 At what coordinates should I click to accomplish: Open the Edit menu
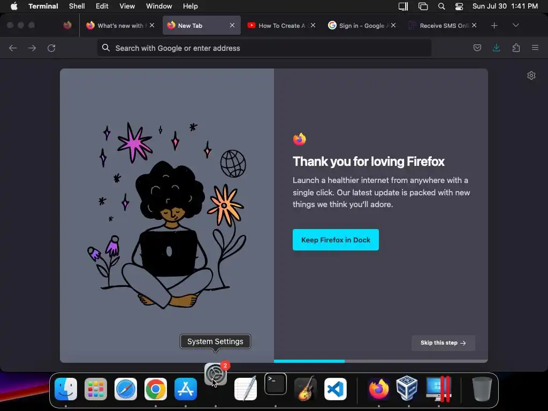[x=102, y=6]
